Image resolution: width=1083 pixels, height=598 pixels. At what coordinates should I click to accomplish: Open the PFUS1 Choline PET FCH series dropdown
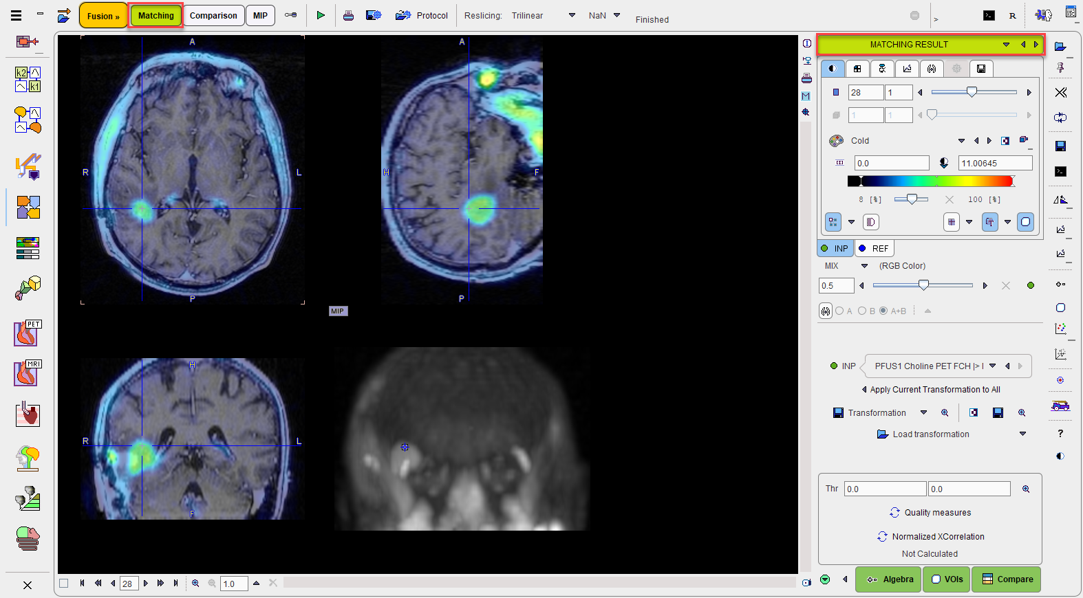pos(993,366)
